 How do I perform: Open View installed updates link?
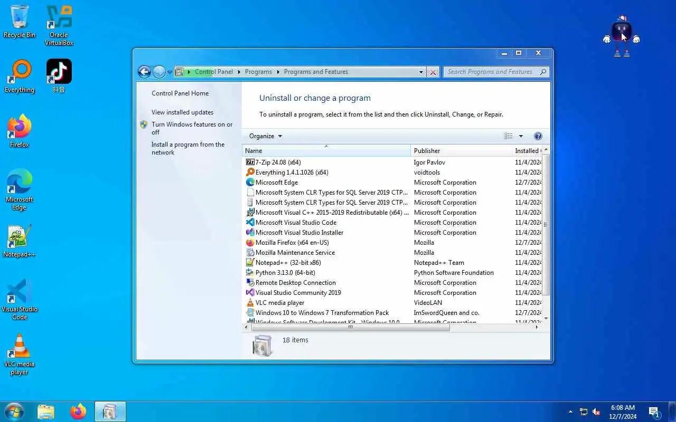(x=182, y=112)
